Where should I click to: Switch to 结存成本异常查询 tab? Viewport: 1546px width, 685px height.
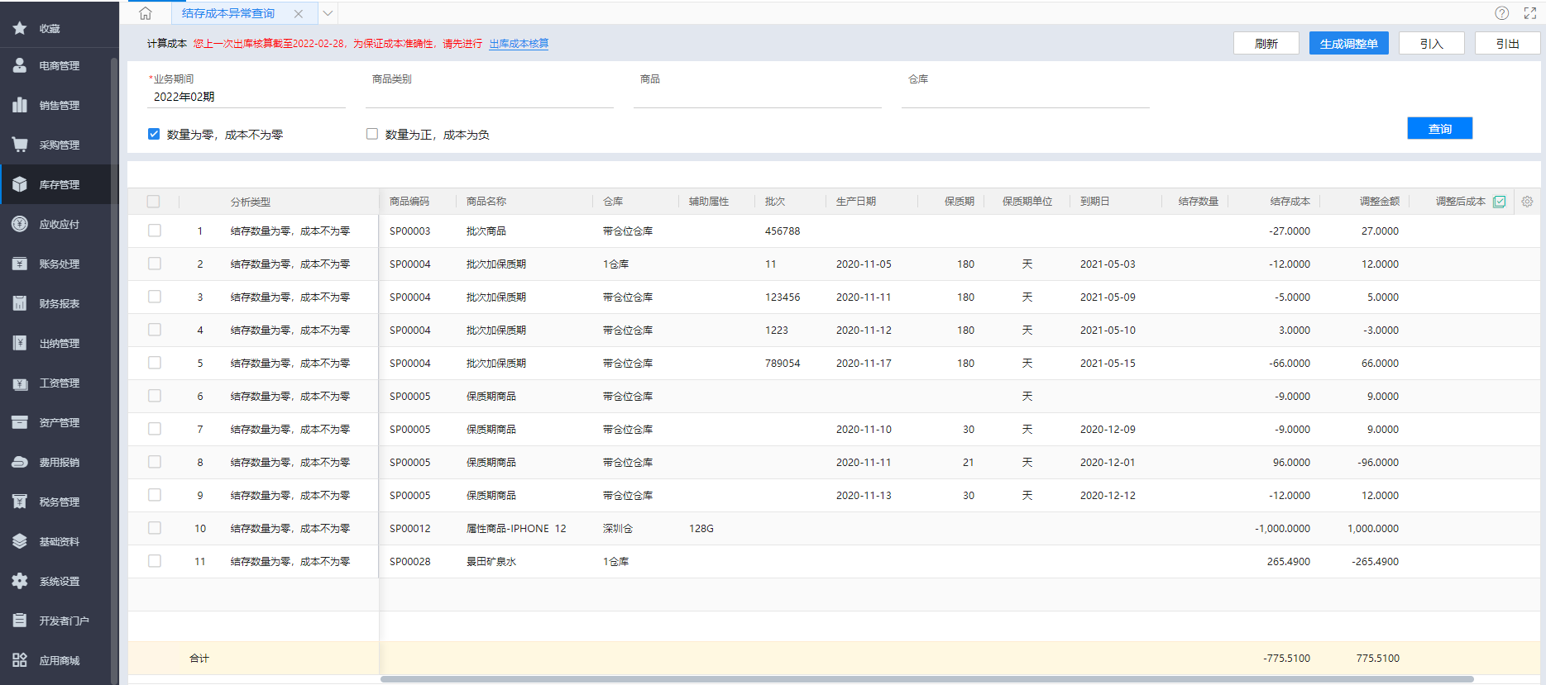click(228, 13)
